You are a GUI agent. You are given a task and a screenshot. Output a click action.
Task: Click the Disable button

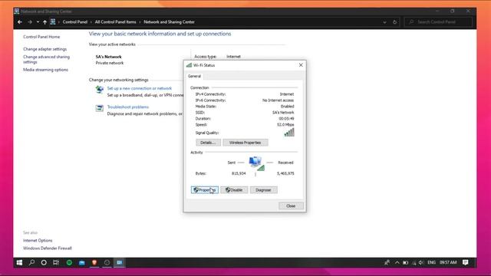click(x=234, y=190)
